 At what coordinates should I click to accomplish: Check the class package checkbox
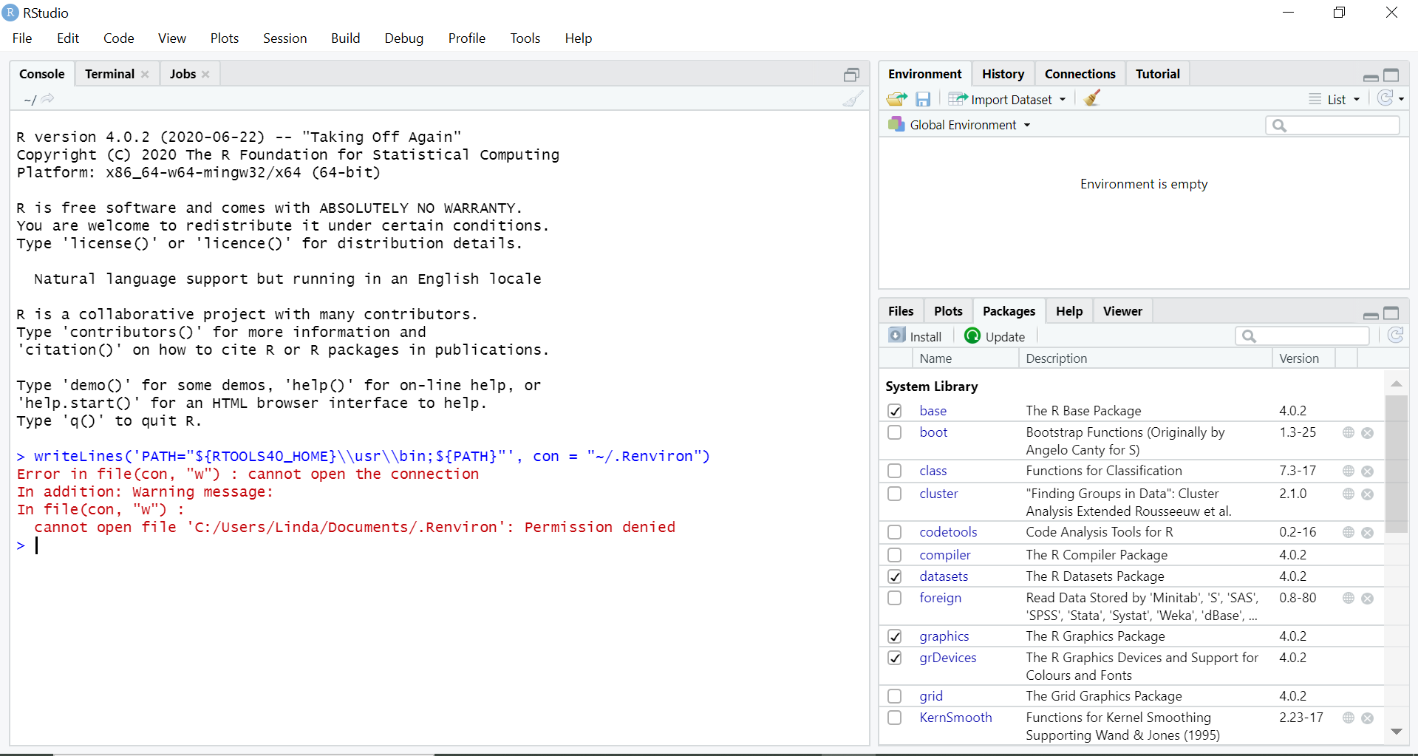895,471
